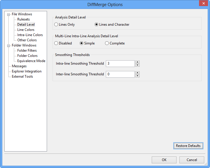Open the Folder Filters page
210x168 pixels.
click(27, 51)
